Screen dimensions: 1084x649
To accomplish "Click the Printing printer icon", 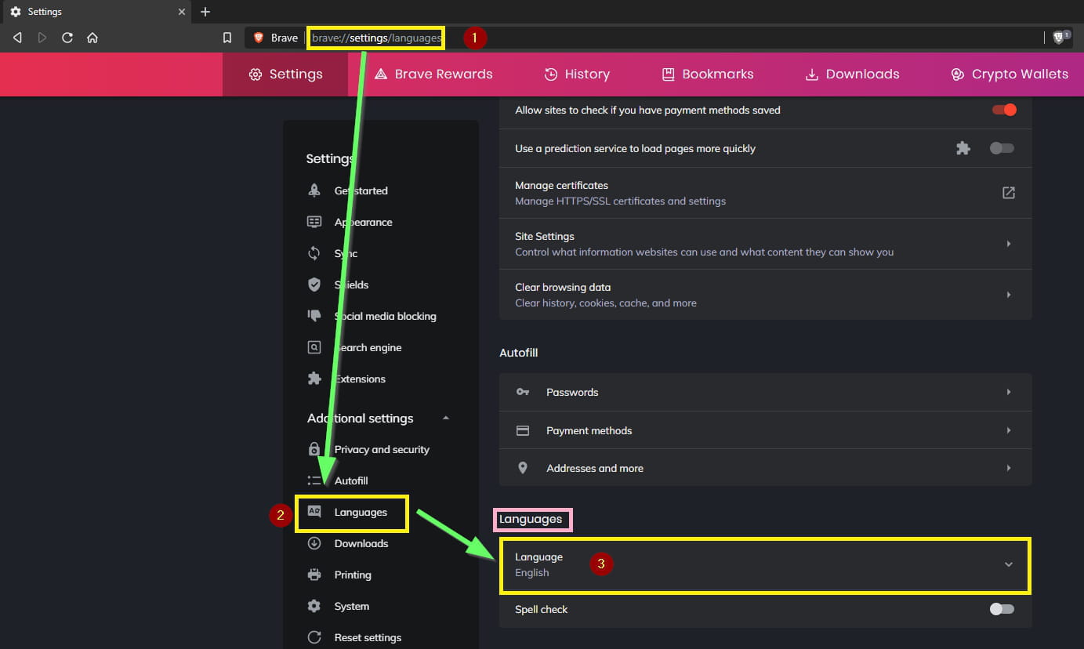I will (314, 575).
